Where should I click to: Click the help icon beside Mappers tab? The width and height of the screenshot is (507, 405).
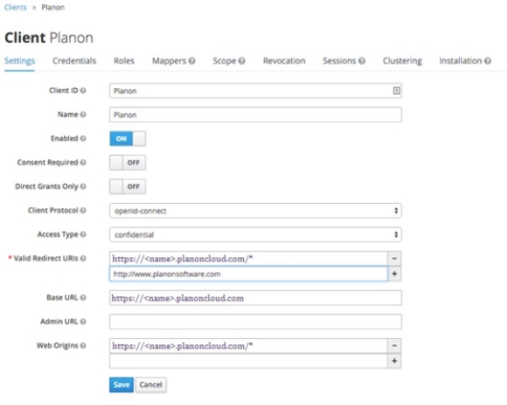coord(192,61)
